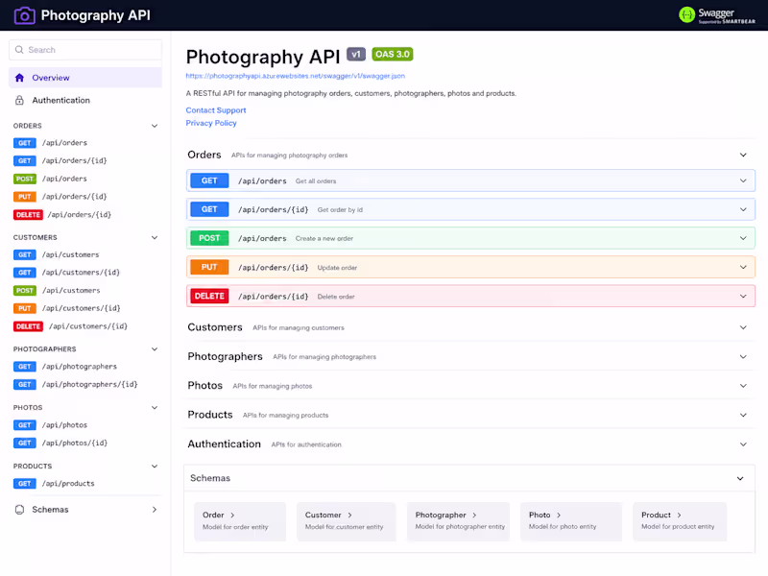Click the Photography API camera logo icon
The width and height of the screenshot is (768, 576).
coord(25,15)
